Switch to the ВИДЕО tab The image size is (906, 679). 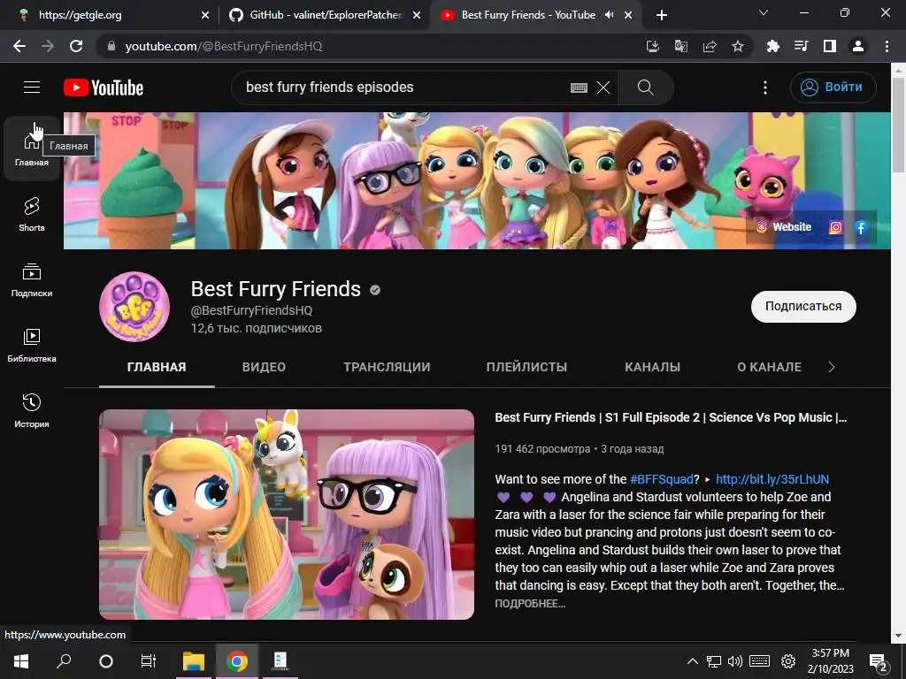pyautogui.click(x=264, y=367)
